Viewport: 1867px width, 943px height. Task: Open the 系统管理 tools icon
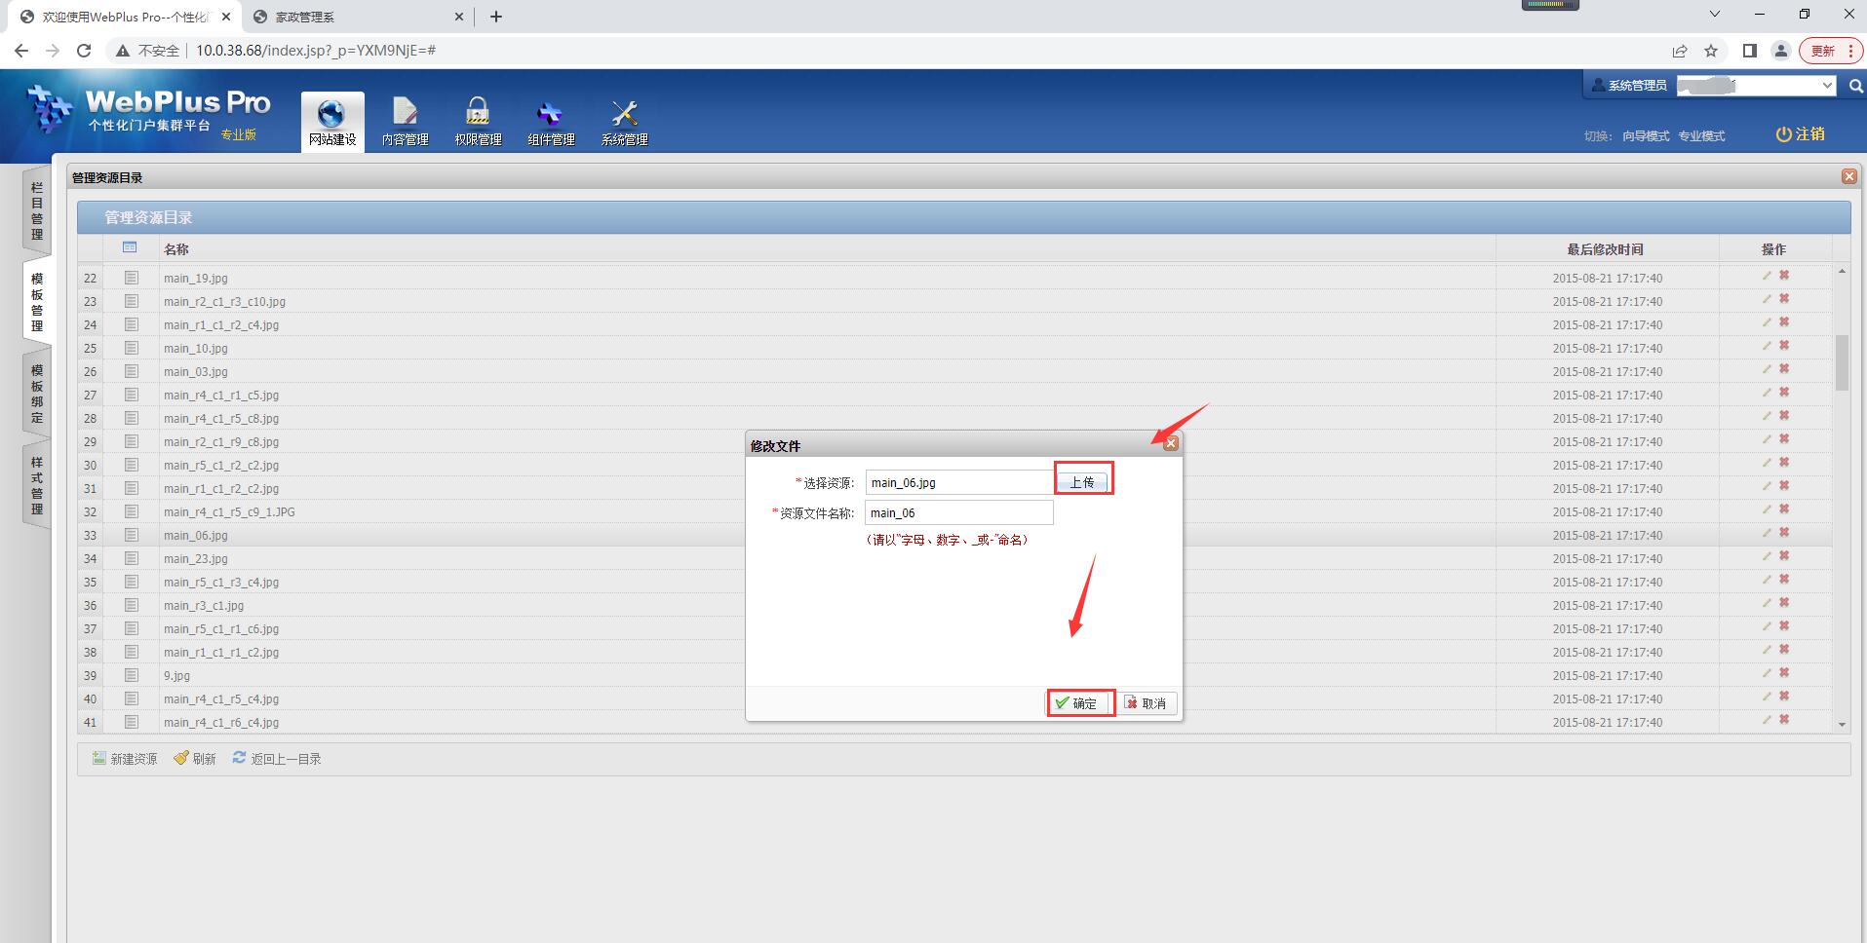[x=624, y=115]
